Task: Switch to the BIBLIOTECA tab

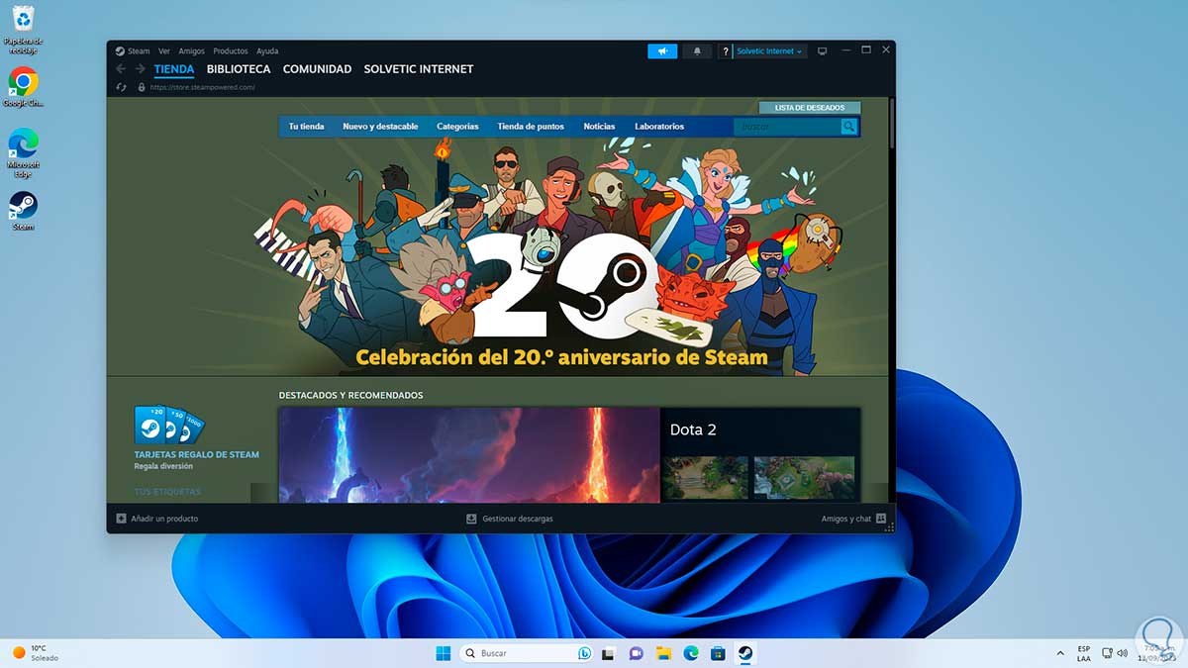Action: [239, 69]
